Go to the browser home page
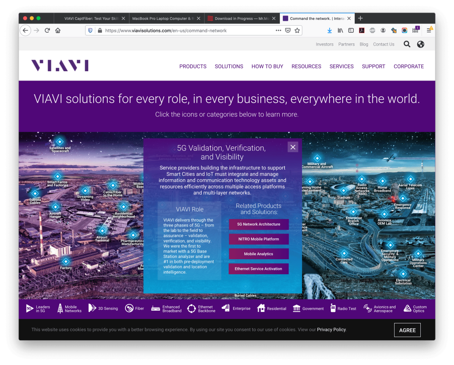Screen dimensions: 454x365 58,31
